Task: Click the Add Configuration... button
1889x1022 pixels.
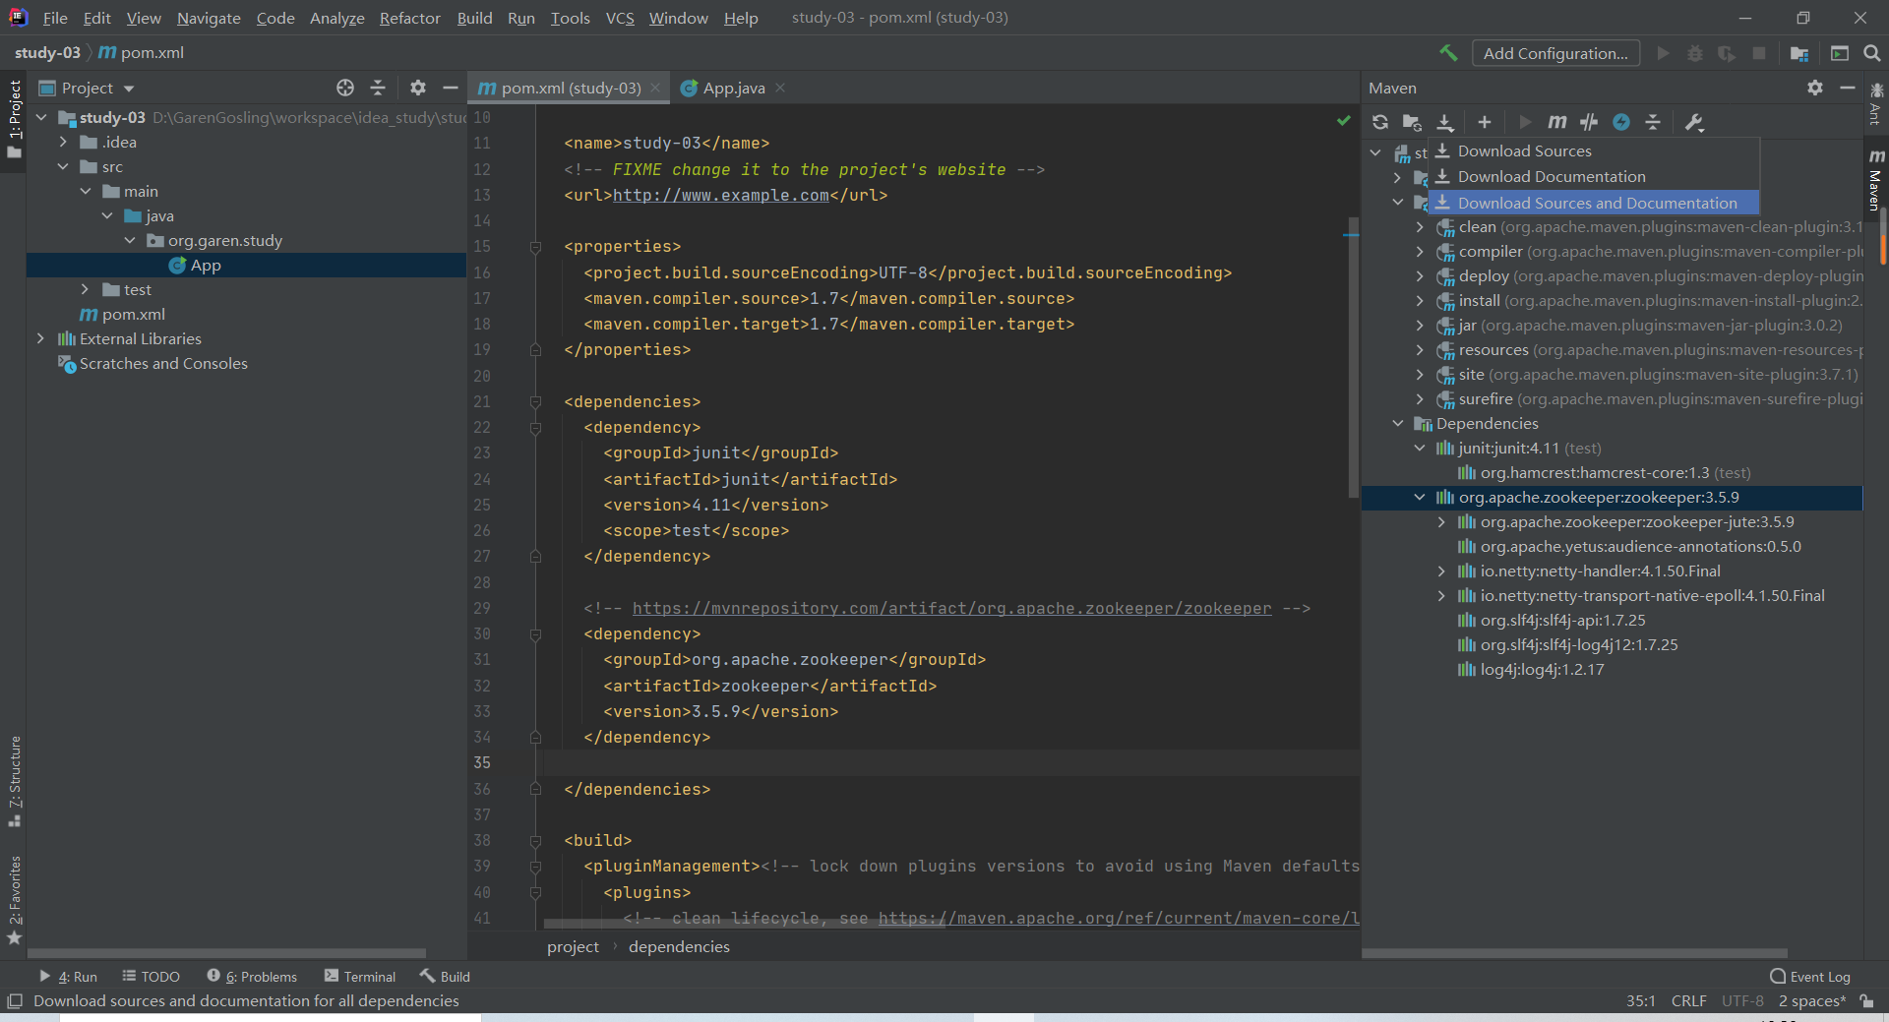Action: 1555,53
